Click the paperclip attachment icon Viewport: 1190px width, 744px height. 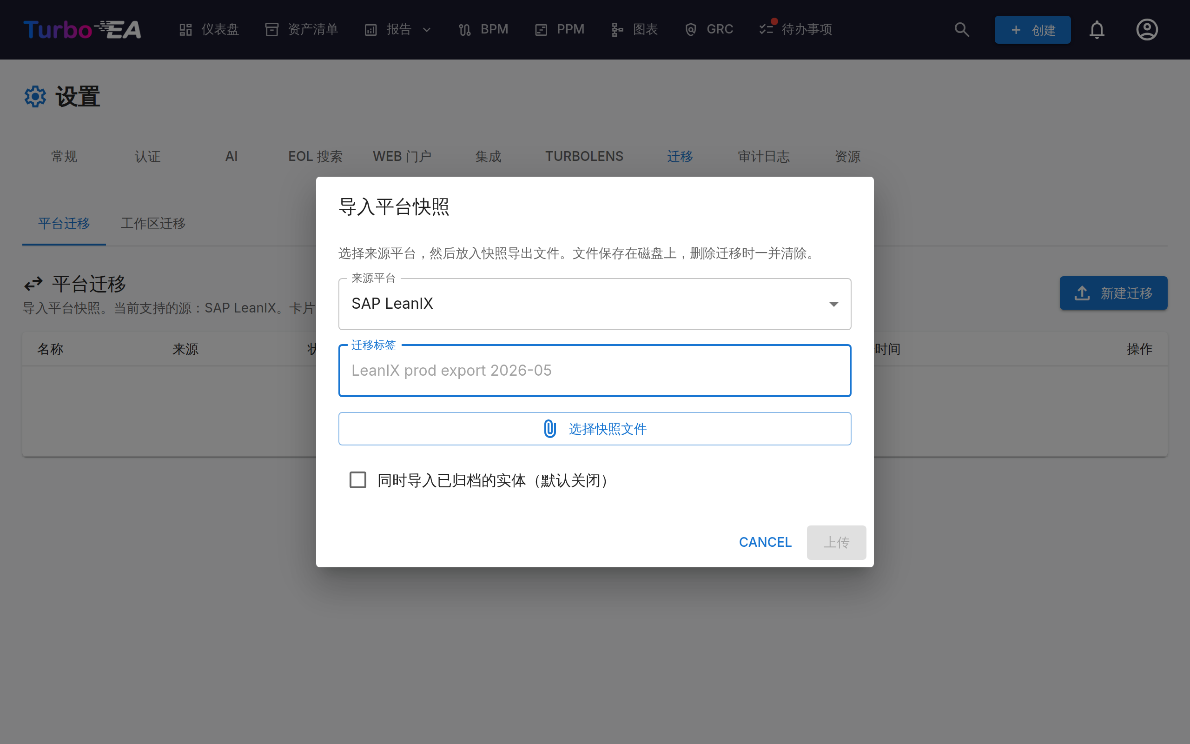point(550,429)
